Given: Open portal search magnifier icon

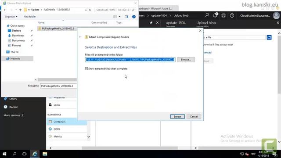Looking at the screenshot, I should point(207,15).
